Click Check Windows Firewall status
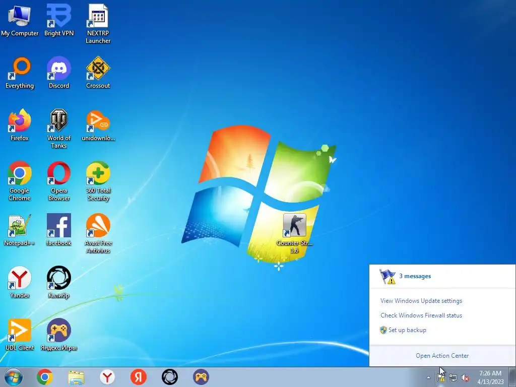The width and height of the screenshot is (516, 387). [421, 315]
